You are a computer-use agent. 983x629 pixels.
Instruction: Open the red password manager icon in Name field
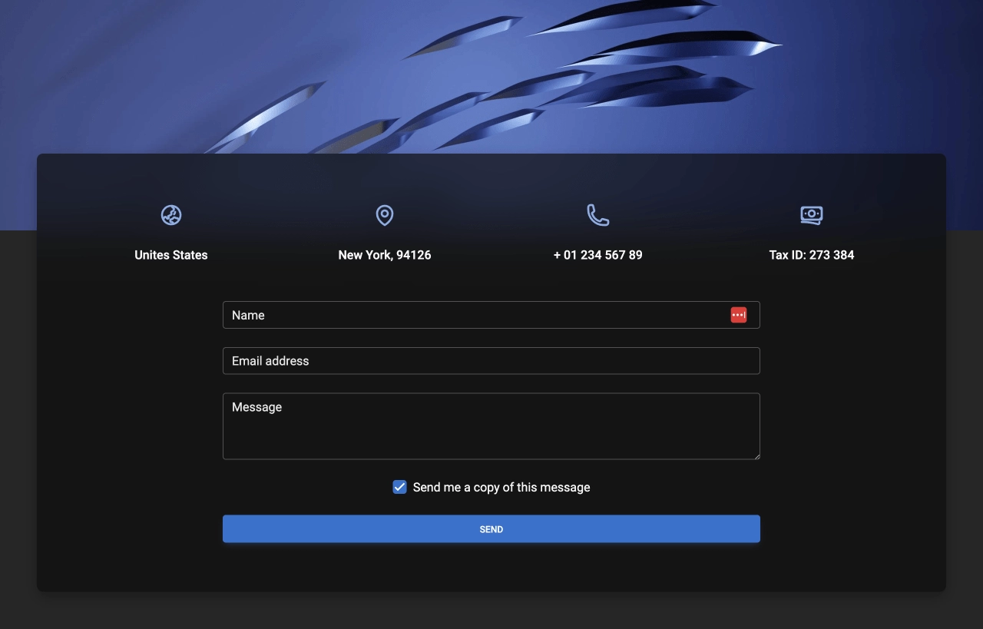[x=739, y=315]
